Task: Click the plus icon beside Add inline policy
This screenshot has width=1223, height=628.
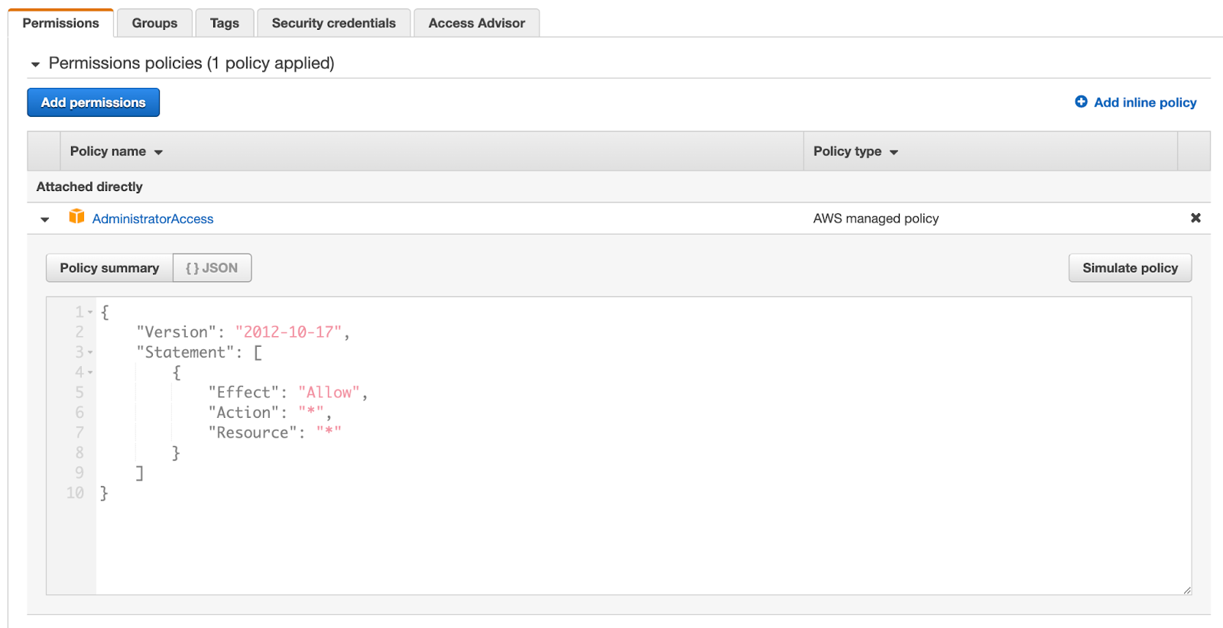Action: tap(1081, 102)
